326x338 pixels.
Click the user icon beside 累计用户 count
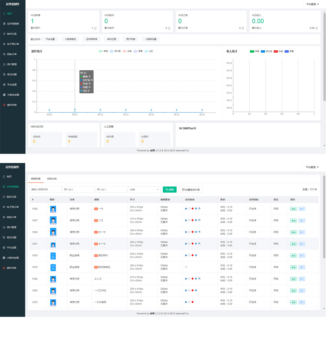[x=95, y=28]
